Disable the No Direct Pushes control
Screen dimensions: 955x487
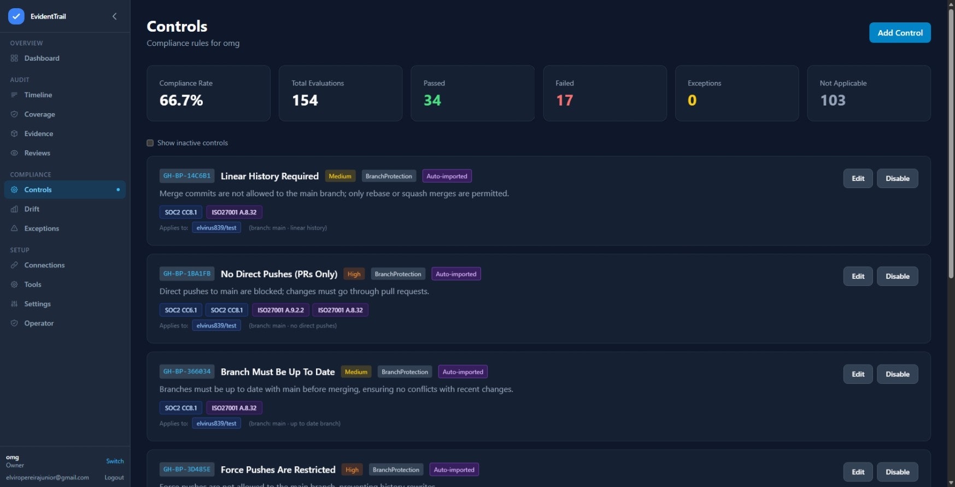click(x=897, y=277)
